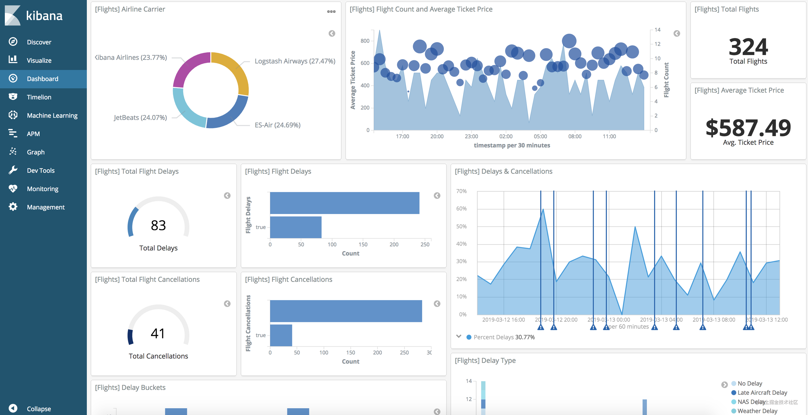The image size is (808, 415).
Task: Click the [Flights] Delay Type panel title
Action: click(x=485, y=360)
